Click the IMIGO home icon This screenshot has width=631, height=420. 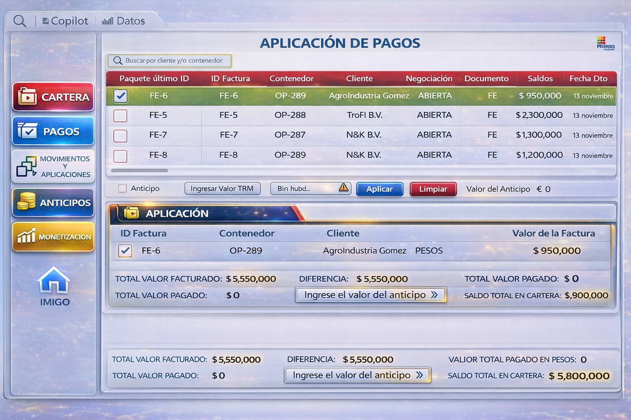point(53,281)
